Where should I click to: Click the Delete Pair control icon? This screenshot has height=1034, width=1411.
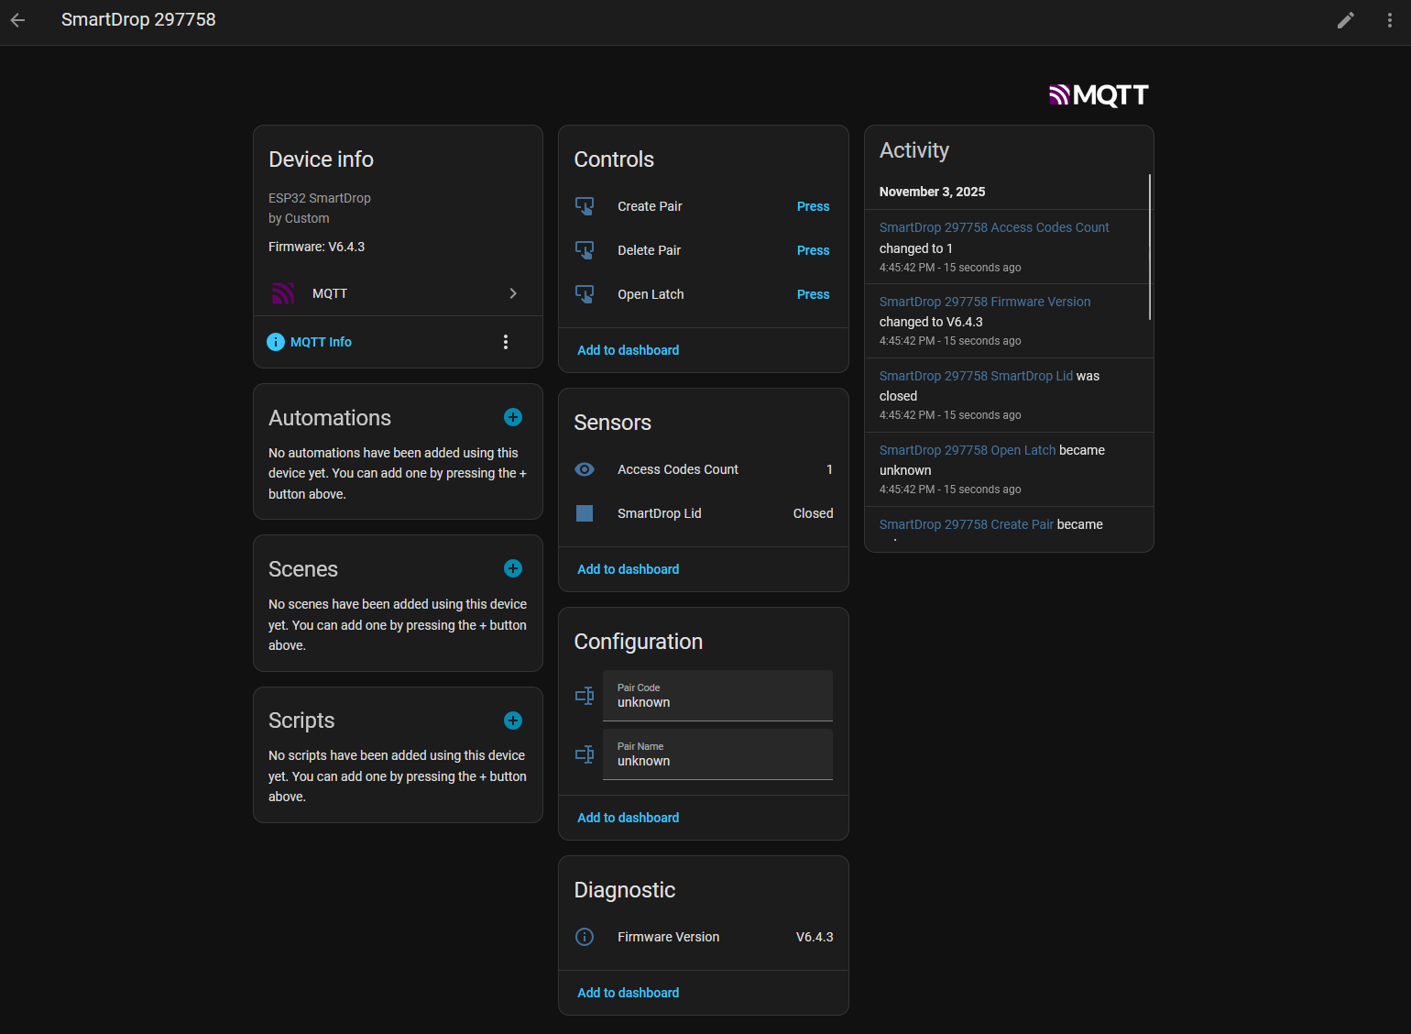(585, 250)
